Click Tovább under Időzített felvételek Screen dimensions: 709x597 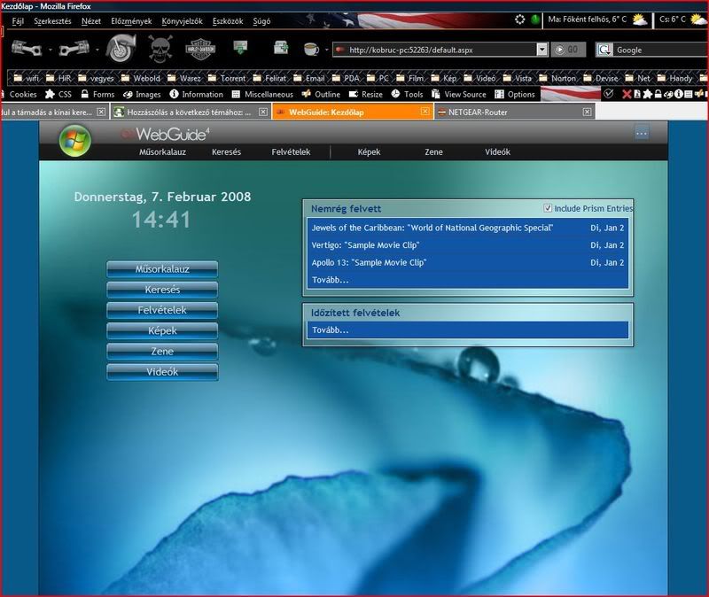331,330
